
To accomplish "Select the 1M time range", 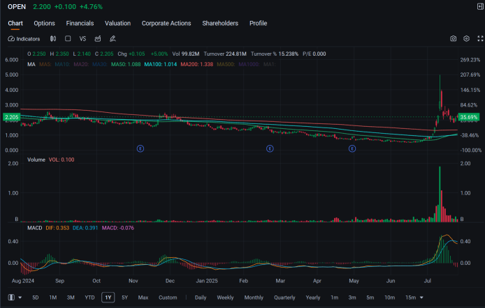I will click(53, 298).
